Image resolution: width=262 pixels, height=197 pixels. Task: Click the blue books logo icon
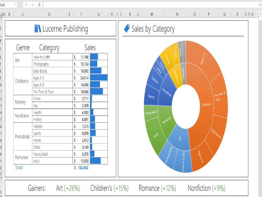[37, 28]
